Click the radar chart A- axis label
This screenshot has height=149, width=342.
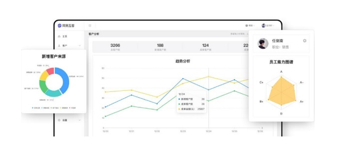tap(302, 83)
